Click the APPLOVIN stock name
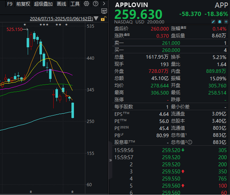230x195 pixels. coord(131,5)
